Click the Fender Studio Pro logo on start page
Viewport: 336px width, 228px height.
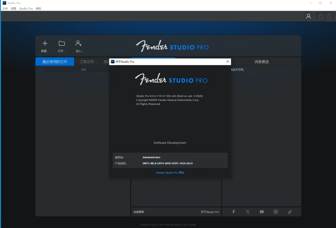(172, 46)
